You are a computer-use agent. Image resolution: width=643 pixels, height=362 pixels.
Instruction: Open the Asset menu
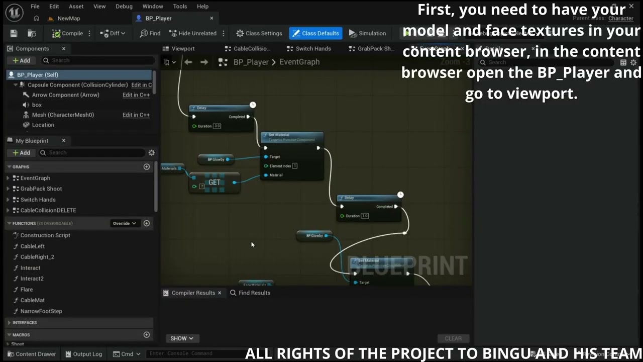point(76,6)
